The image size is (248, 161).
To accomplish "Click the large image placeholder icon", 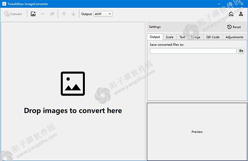I will pos(73,83).
